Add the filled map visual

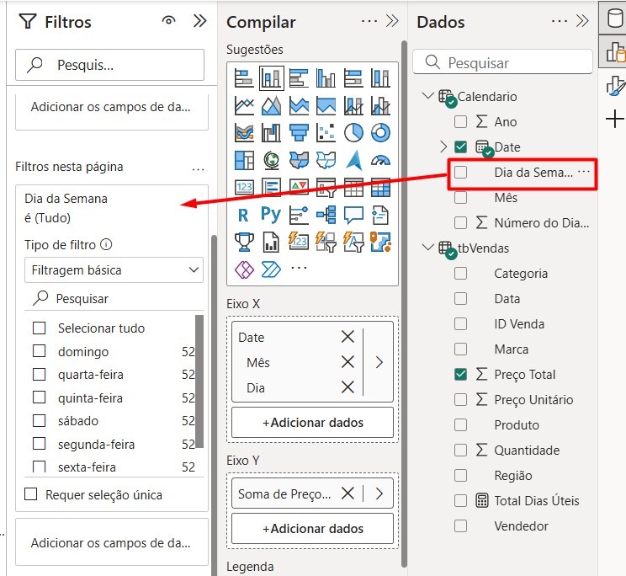(299, 160)
